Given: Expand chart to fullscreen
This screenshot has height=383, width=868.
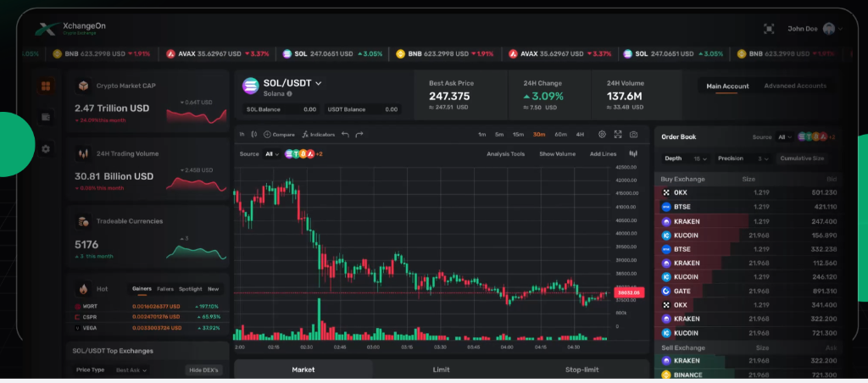Looking at the screenshot, I should click(618, 135).
